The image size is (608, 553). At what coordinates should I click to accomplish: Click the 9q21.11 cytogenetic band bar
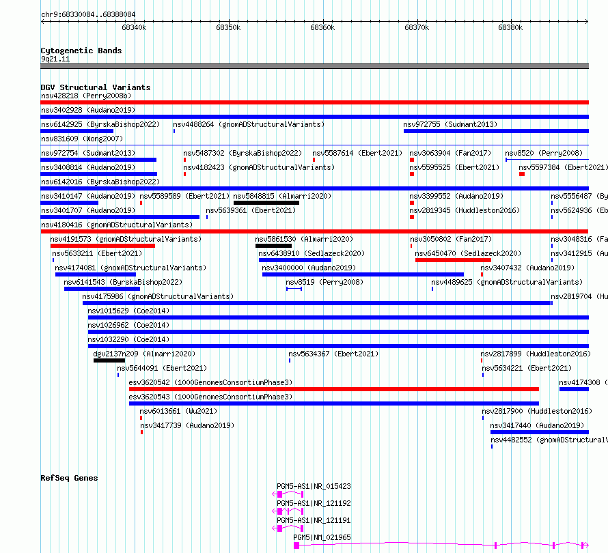[314, 66]
